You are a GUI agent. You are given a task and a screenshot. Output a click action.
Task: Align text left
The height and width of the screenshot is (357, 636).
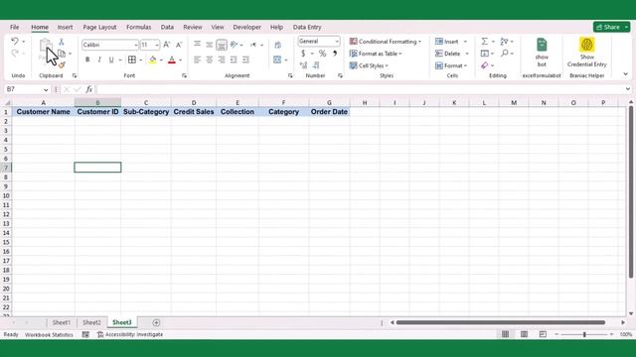point(197,59)
